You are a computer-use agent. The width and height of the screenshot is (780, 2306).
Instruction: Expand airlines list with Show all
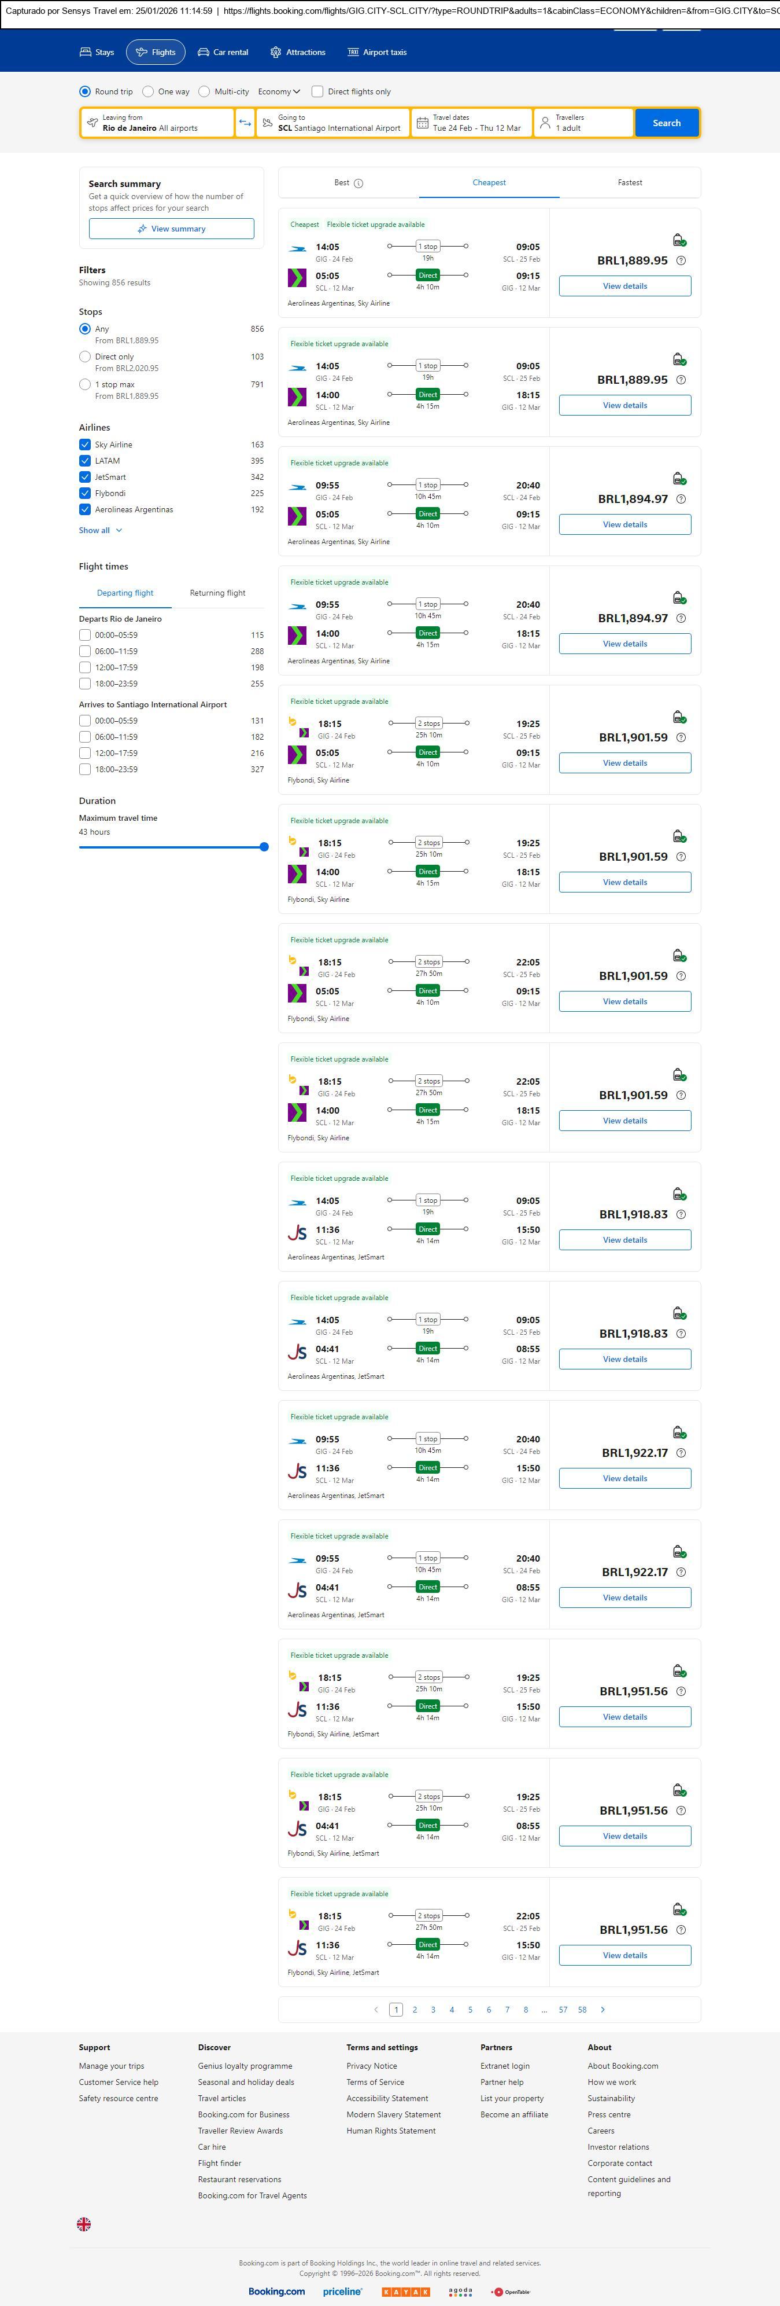[100, 530]
